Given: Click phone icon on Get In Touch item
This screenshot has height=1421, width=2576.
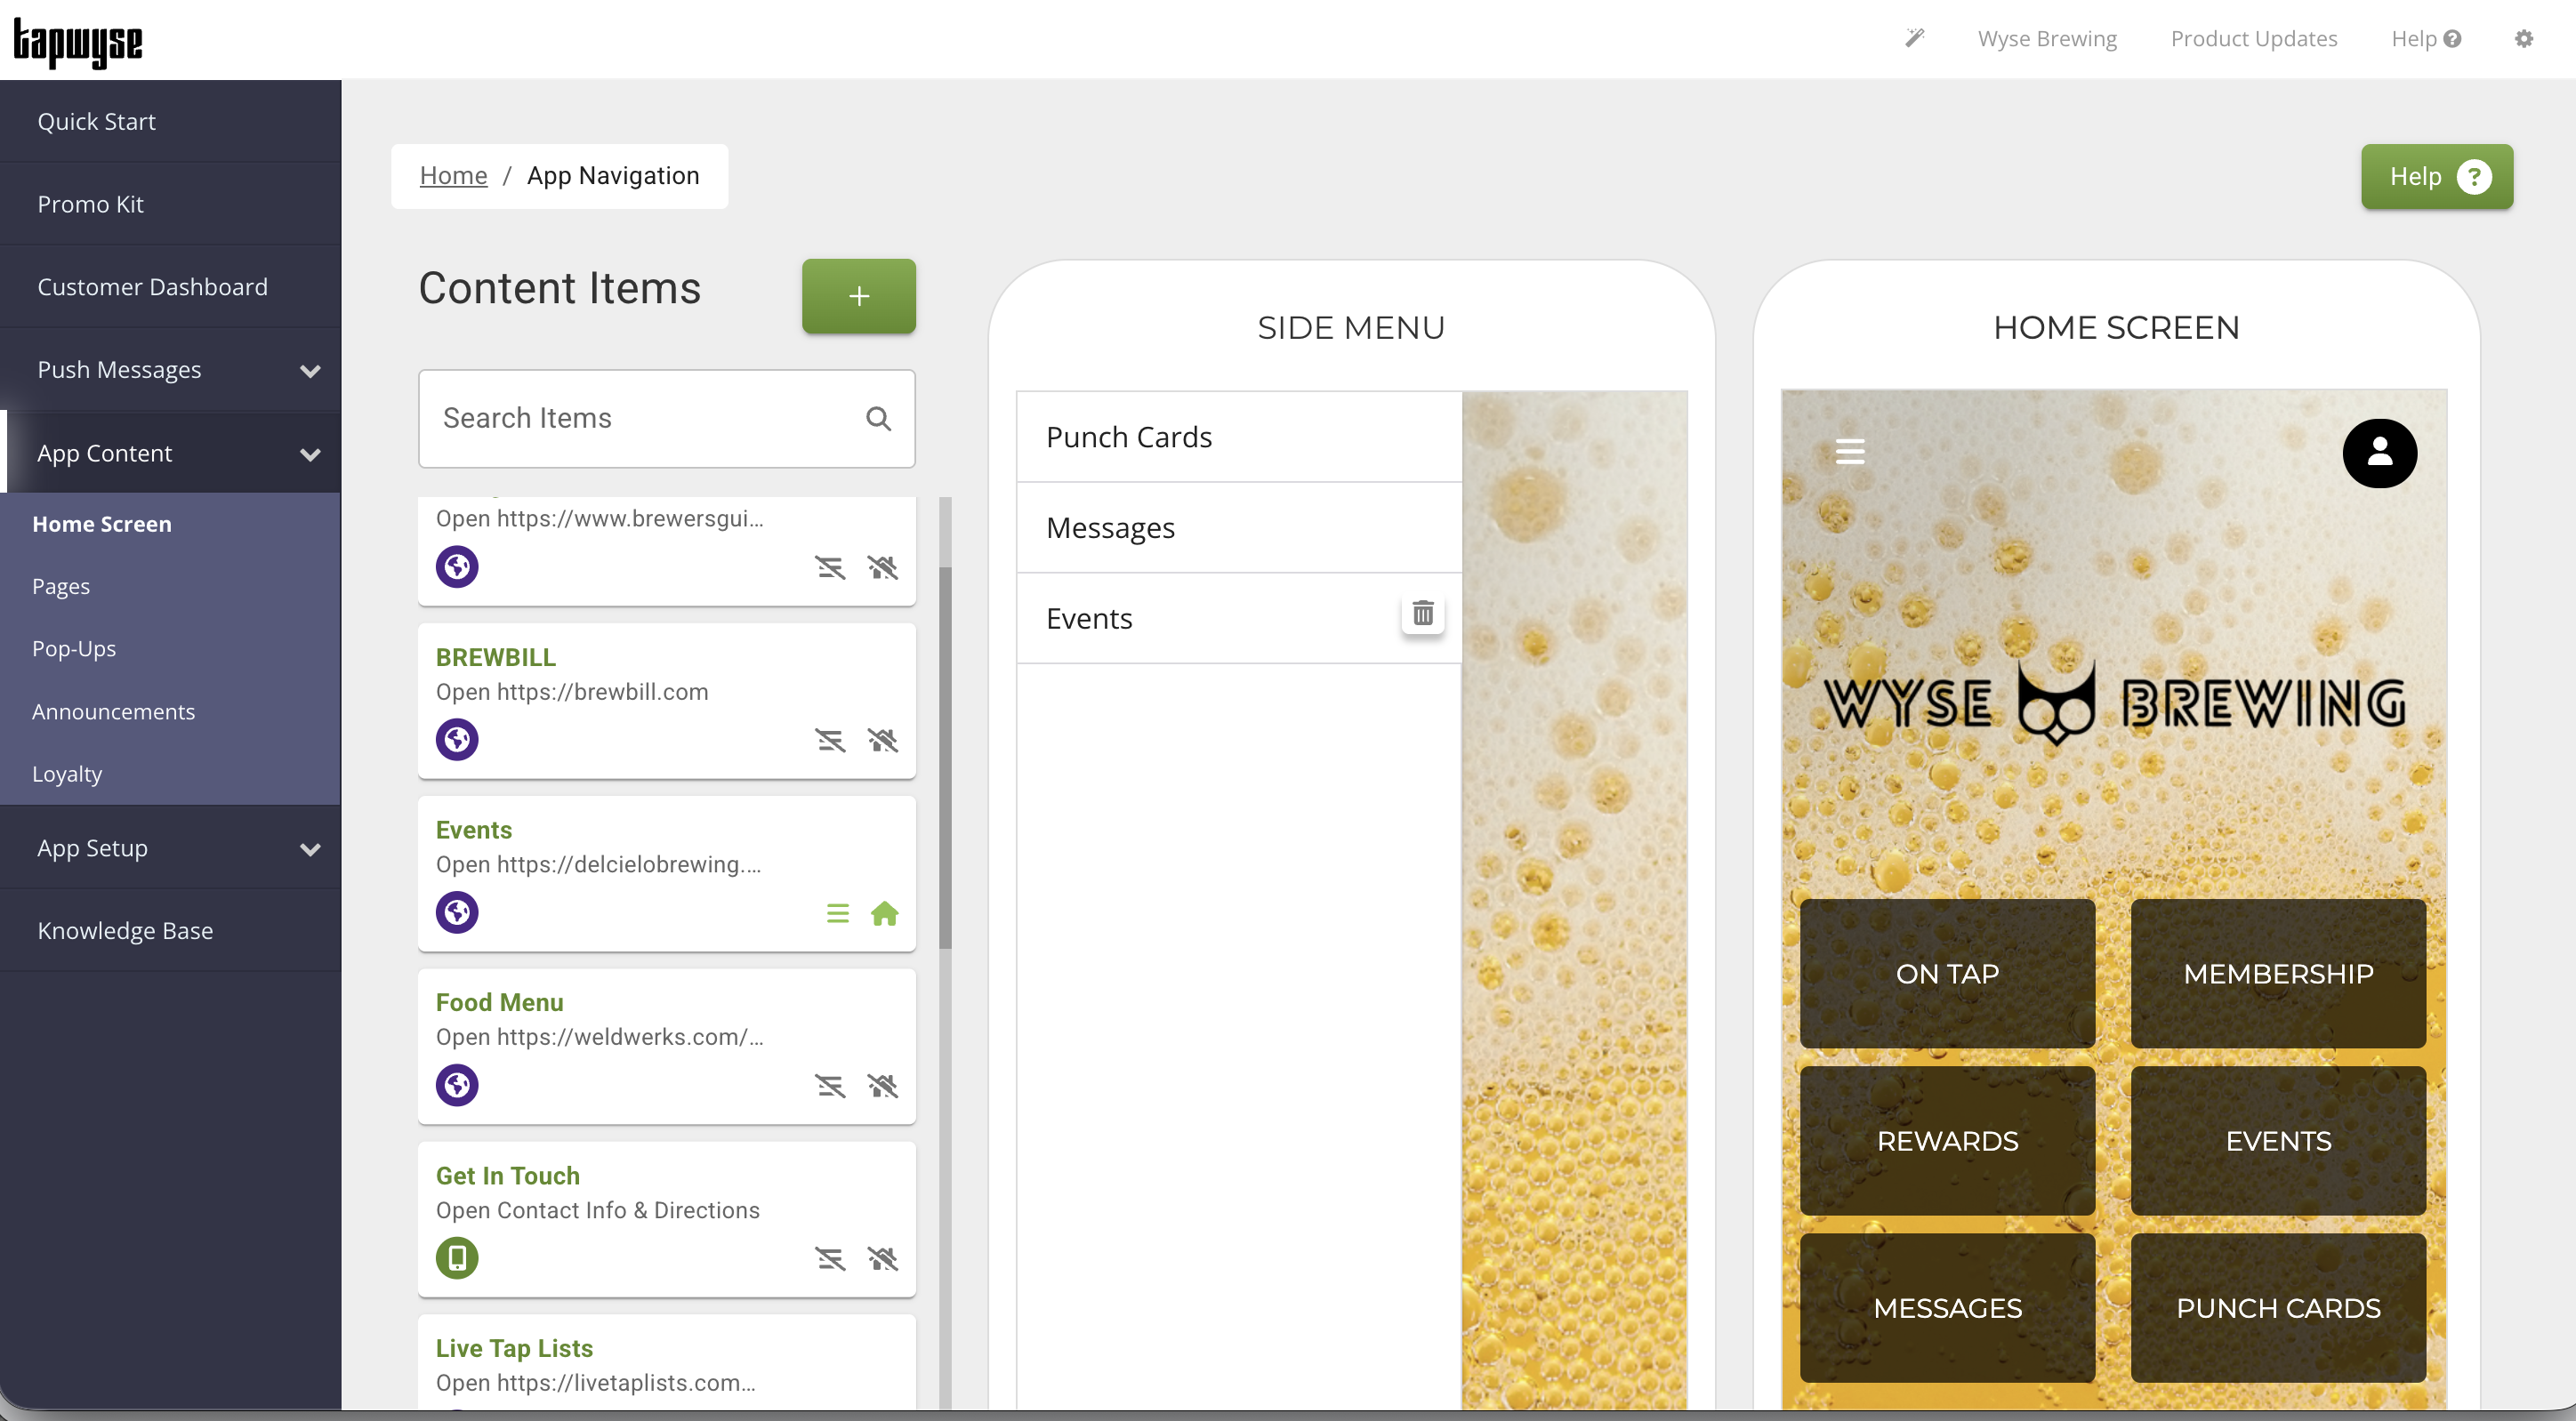Looking at the screenshot, I should click(457, 1258).
